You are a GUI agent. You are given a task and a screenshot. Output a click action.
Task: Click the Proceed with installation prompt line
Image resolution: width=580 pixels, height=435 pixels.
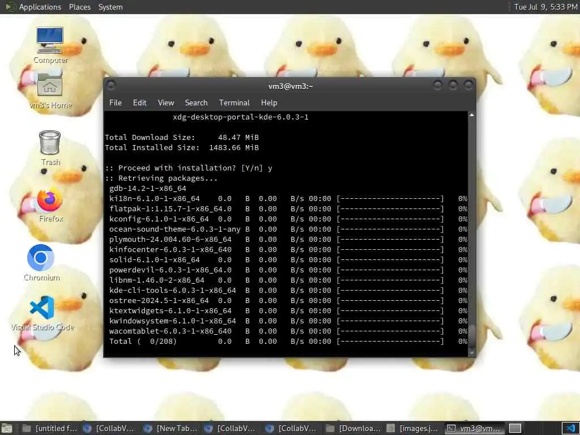click(x=188, y=168)
